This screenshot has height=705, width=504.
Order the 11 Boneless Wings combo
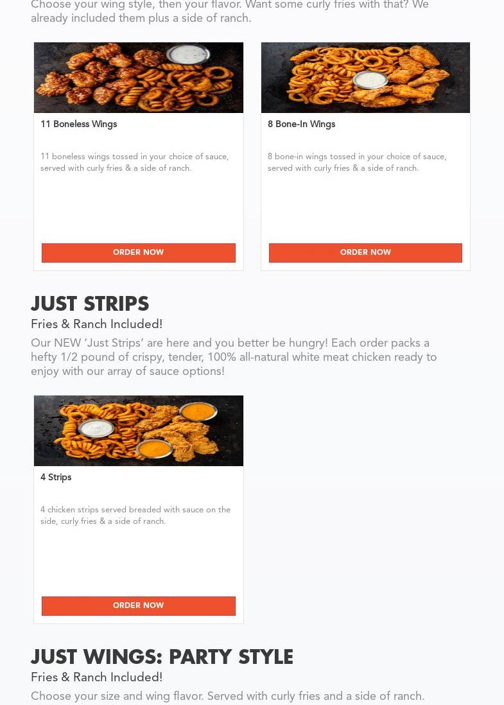coord(139,253)
